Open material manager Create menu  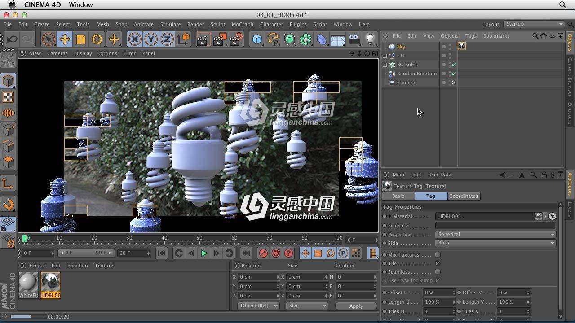coord(37,266)
